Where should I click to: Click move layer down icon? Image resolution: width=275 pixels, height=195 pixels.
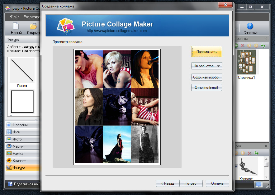point(243,153)
